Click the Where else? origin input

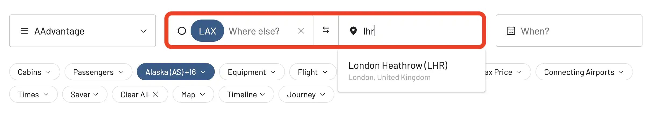tap(260, 31)
